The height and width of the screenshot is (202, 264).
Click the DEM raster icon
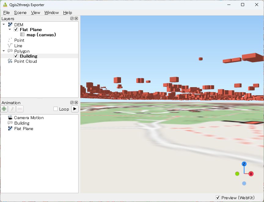click(x=10, y=24)
